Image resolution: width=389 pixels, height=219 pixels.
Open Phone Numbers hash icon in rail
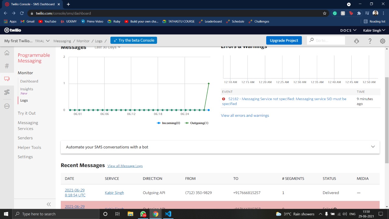(7, 66)
